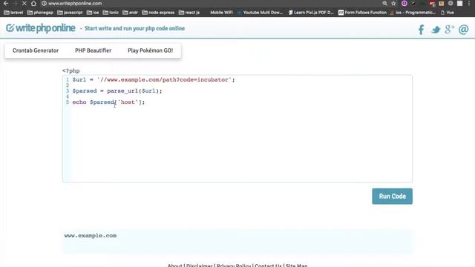Open the react js bookmarks folder

tap(189, 13)
